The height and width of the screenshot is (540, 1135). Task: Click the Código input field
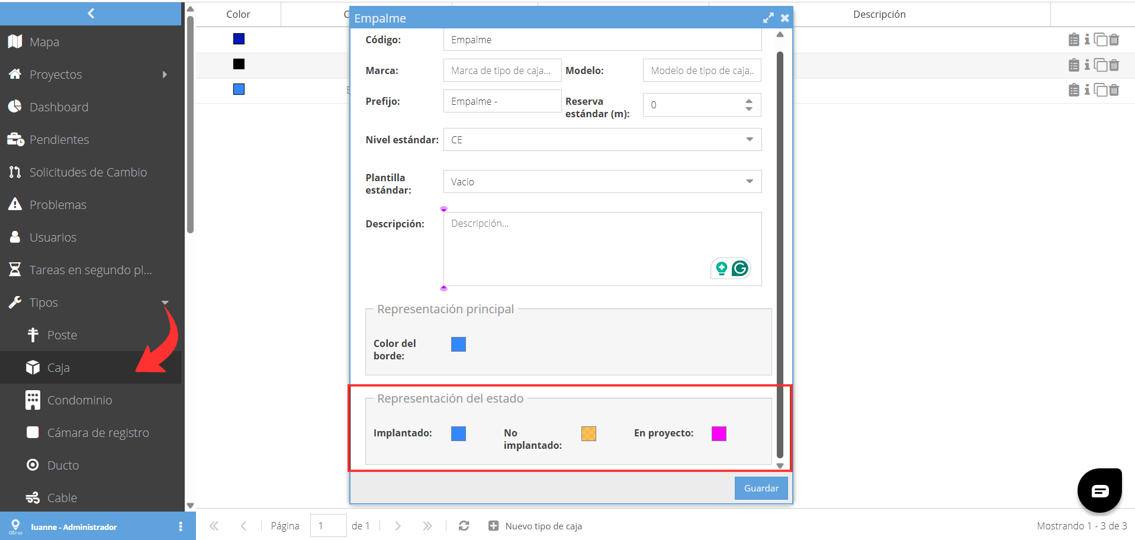[x=602, y=40]
